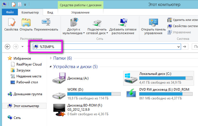The image size is (198, 126).
Task: Open Недавние места in navigation pane
Action: 29,76
